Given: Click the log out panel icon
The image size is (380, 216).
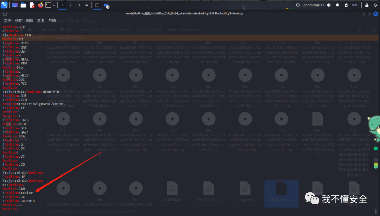Looking at the screenshot, I should point(375,5).
